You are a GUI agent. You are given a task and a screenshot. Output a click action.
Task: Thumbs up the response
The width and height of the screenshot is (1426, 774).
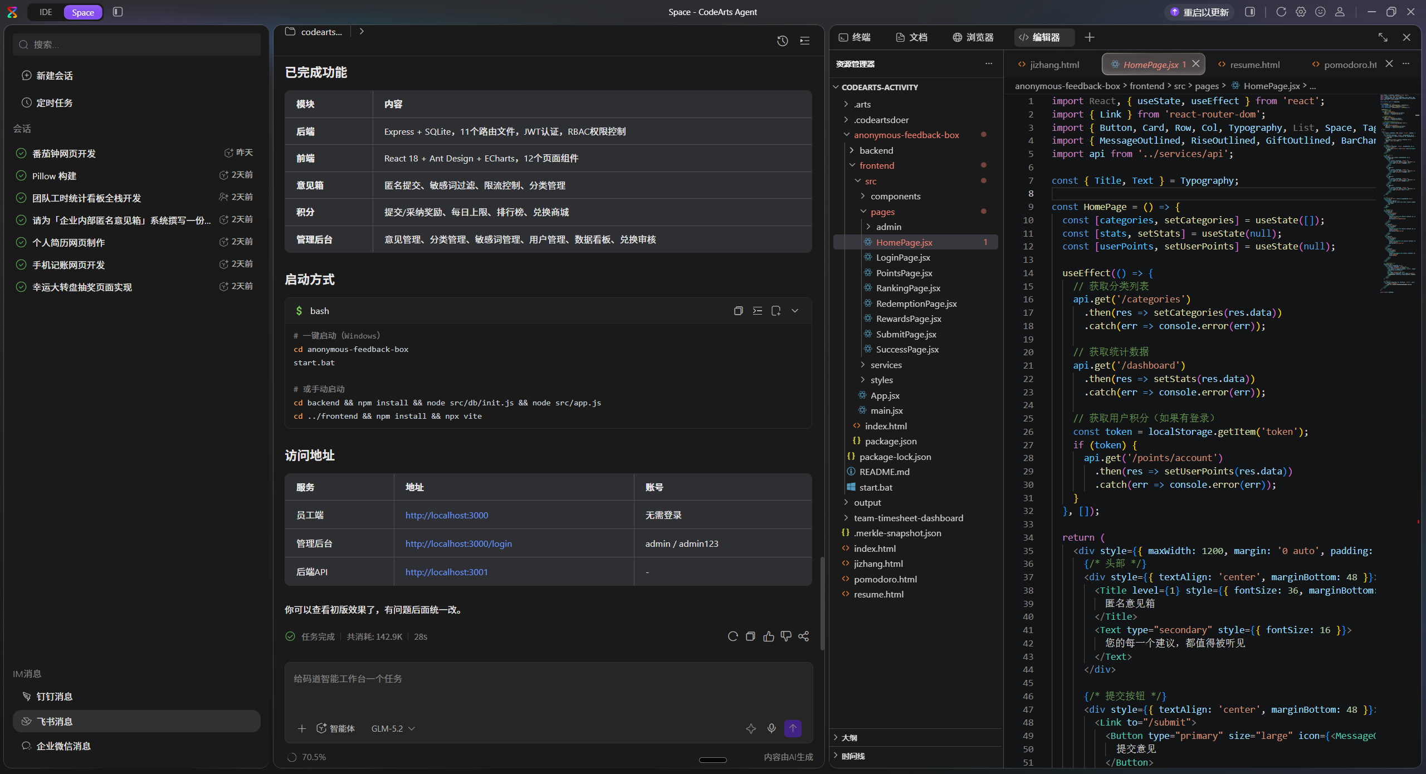pos(769,636)
